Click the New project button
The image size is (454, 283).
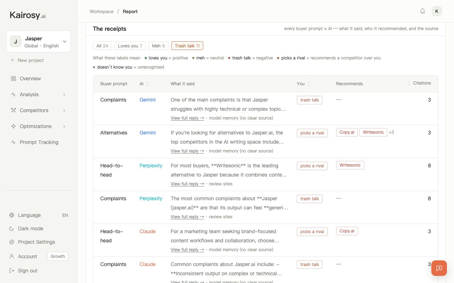pos(27,60)
